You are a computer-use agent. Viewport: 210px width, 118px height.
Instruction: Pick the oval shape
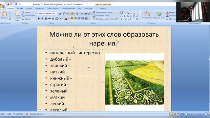pos(134,13)
